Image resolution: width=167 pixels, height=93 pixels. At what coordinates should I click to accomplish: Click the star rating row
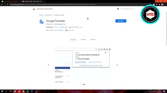tap(50, 27)
